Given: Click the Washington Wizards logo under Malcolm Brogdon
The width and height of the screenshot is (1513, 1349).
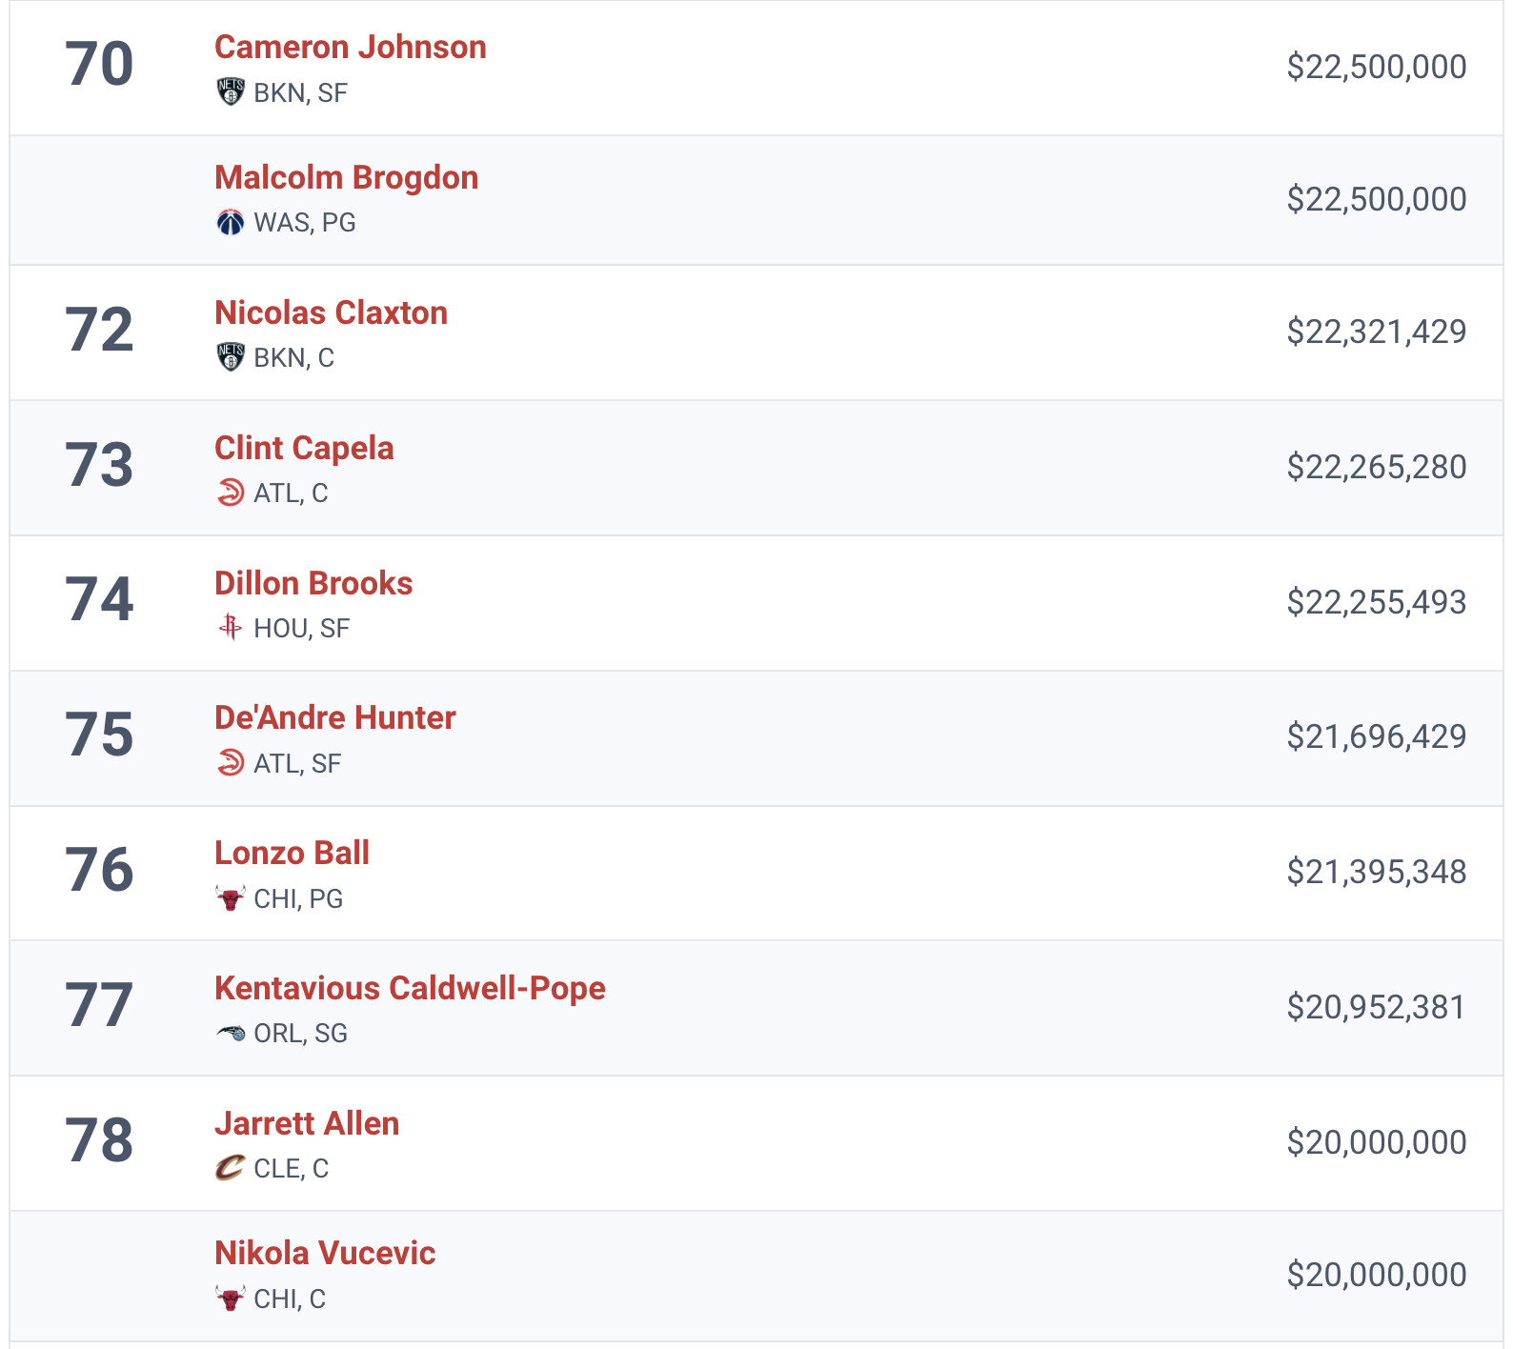Looking at the screenshot, I should point(230,222).
